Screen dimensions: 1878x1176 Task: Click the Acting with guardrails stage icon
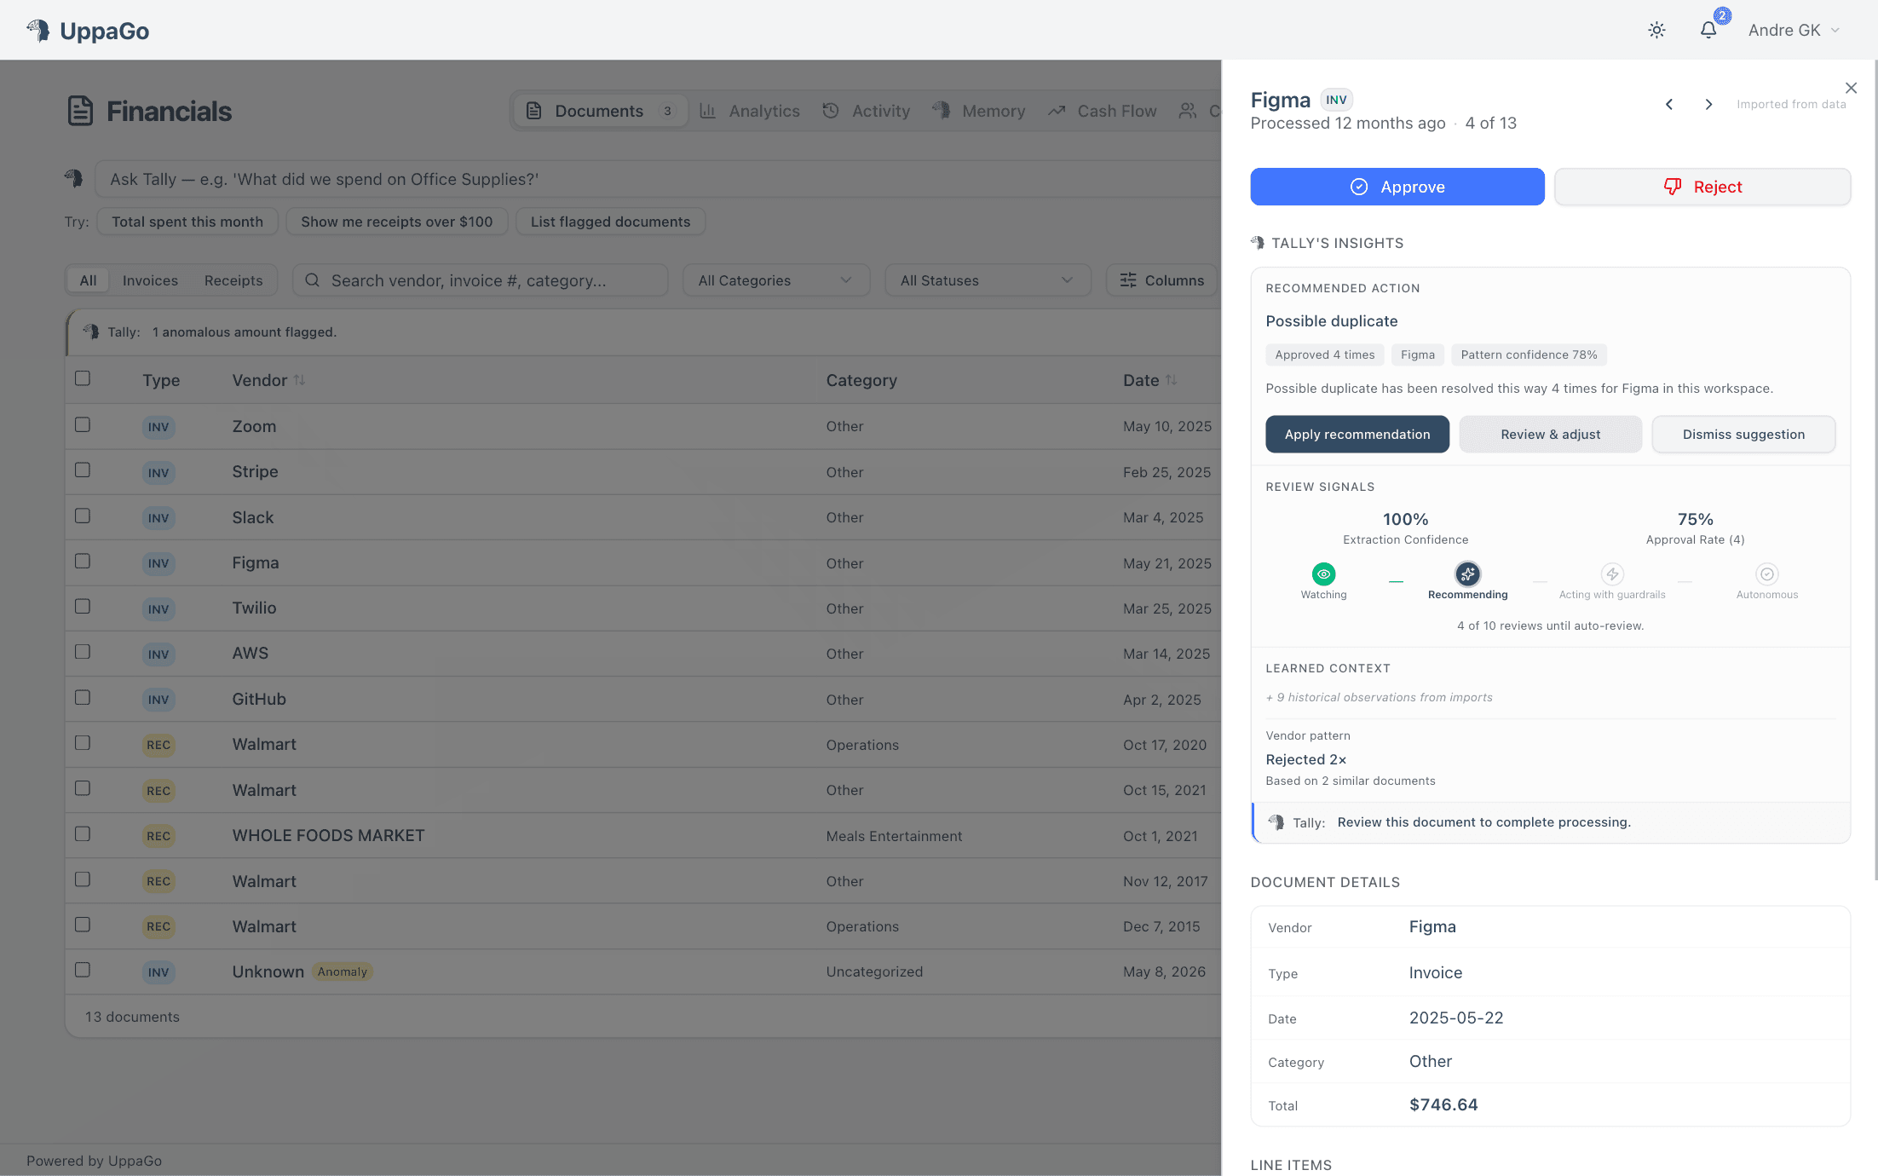(x=1612, y=574)
